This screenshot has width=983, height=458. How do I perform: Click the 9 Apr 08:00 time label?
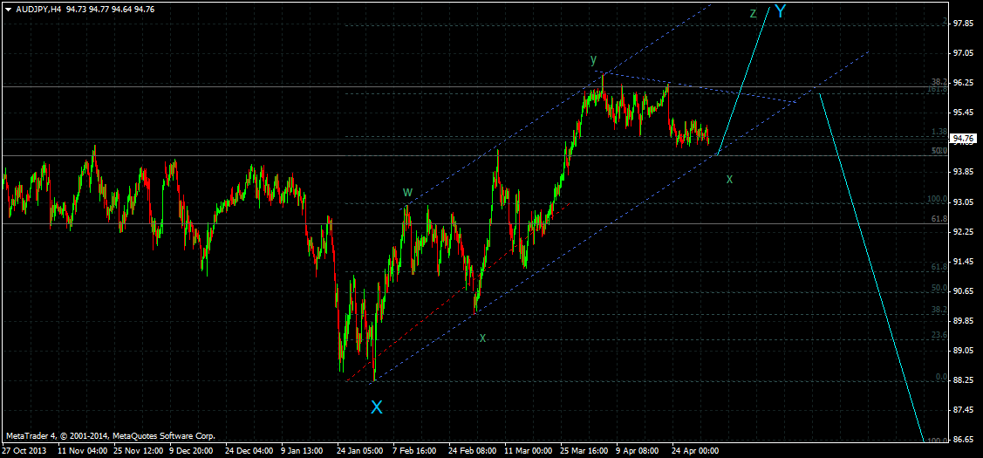(x=637, y=450)
